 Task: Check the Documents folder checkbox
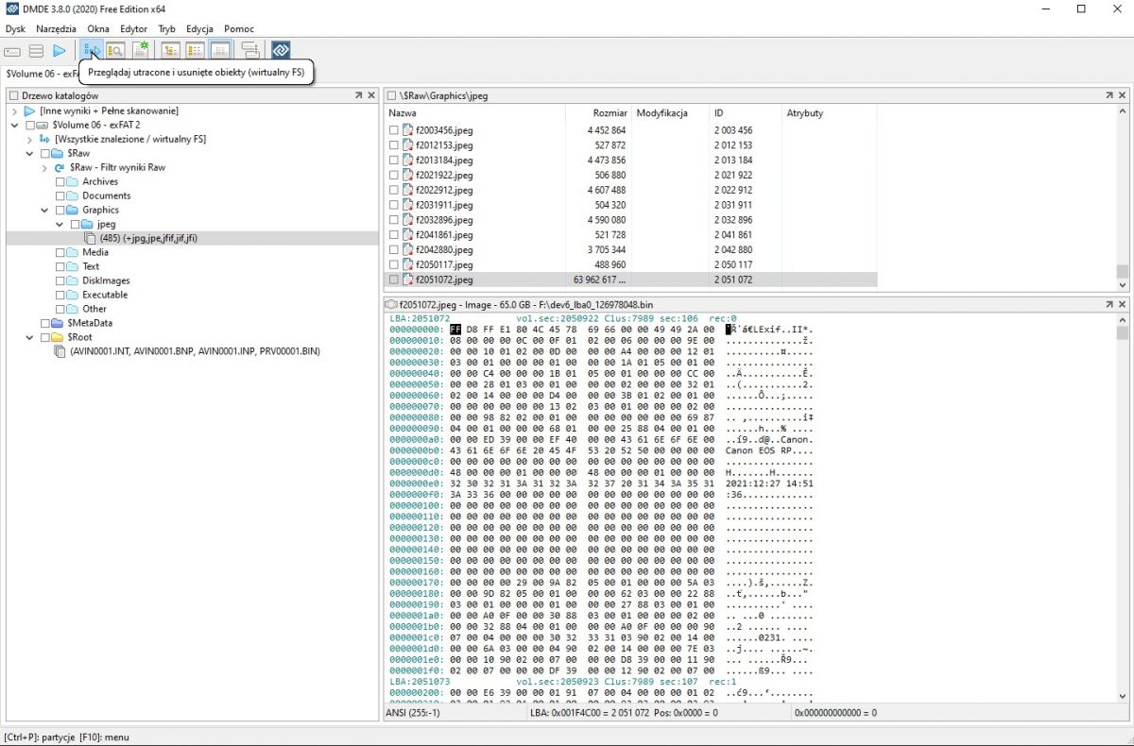point(60,195)
